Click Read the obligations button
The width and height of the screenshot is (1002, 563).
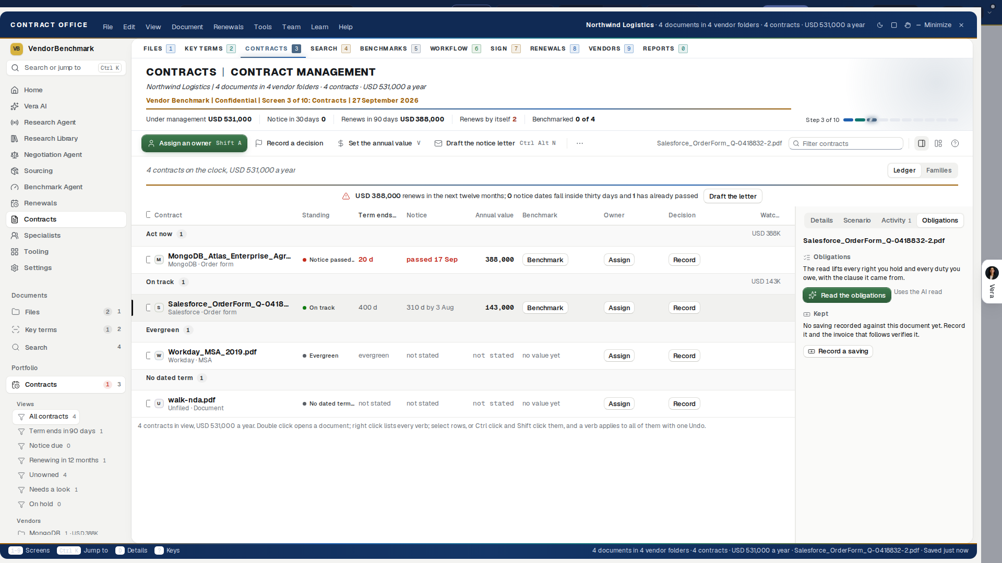coord(847,296)
